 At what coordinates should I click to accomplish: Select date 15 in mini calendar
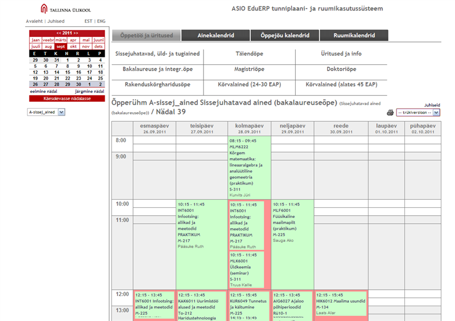(68, 72)
